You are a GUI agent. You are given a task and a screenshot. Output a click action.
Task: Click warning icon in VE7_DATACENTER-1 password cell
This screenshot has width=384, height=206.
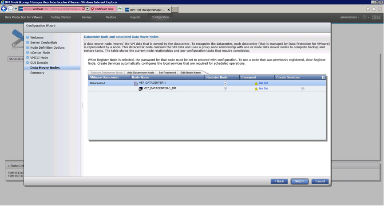coord(256,83)
